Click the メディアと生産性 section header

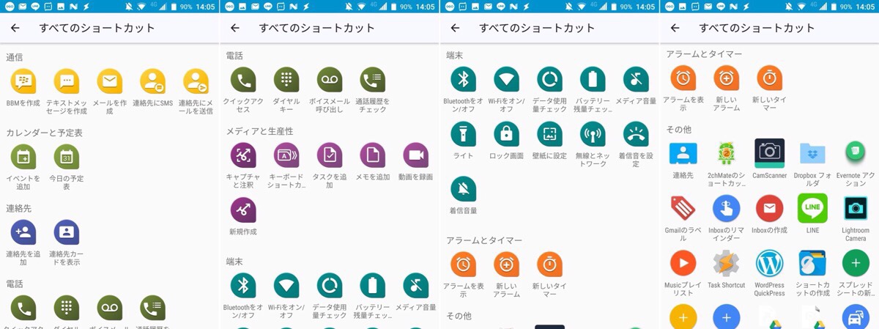[x=259, y=131]
